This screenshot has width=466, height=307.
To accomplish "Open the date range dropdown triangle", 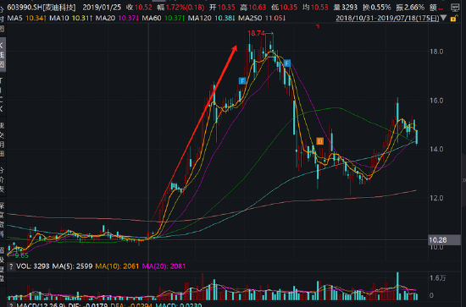I will [x=443, y=18].
